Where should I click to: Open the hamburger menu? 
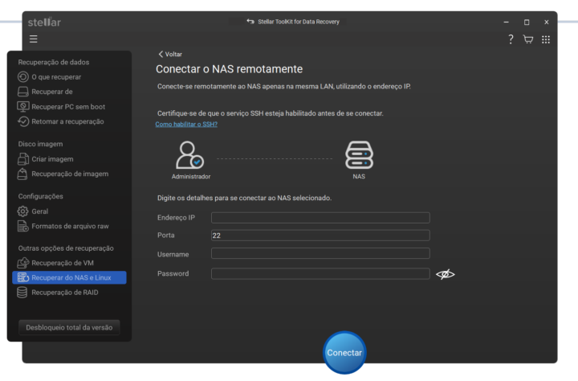tap(33, 39)
